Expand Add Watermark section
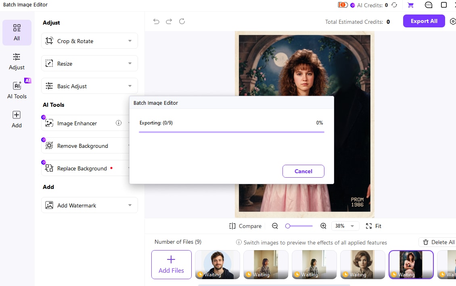456x286 pixels. click(x=90, y=205)
